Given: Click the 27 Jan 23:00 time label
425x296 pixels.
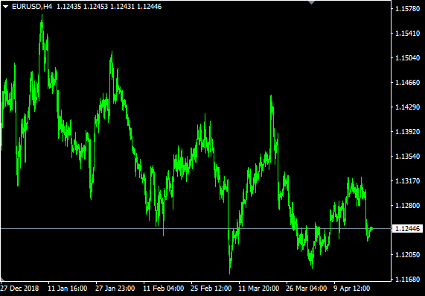Looking at the screenshot, I should tap(115, 288).
